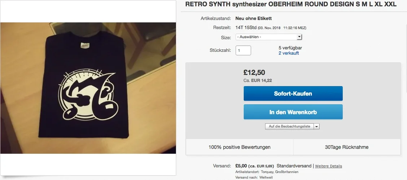Open the Size "- Auswählen -" dropdown
The image size is (407, 180).
pos(268,37)
